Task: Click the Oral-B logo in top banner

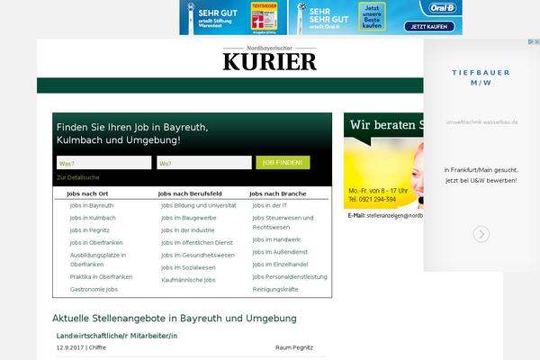Action: point(443,8)
